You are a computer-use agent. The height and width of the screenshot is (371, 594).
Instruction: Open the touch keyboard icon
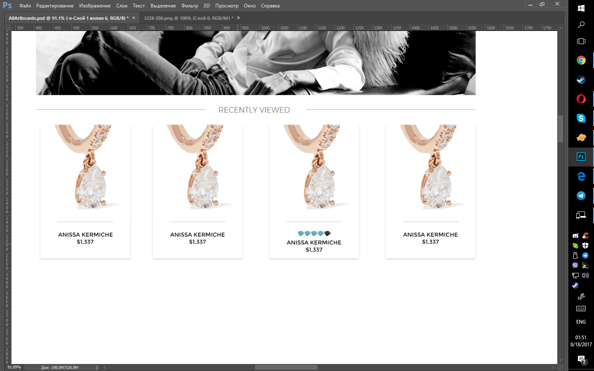point(581,308)
